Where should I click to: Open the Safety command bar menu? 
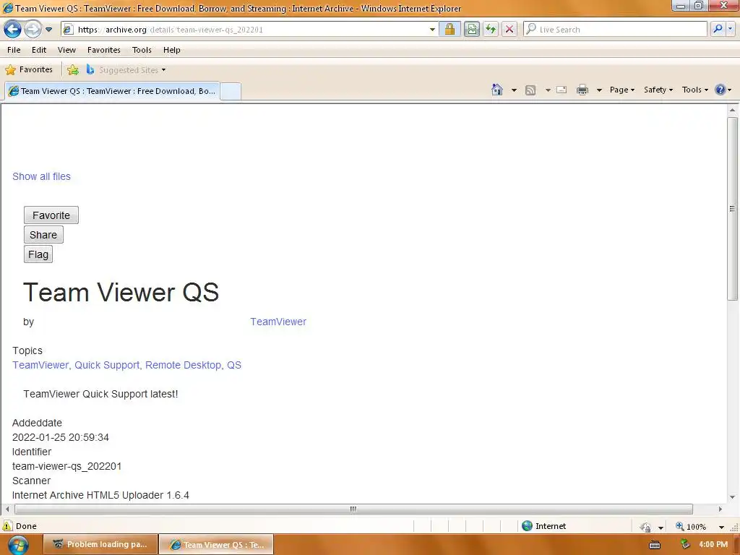click(658, 90)
